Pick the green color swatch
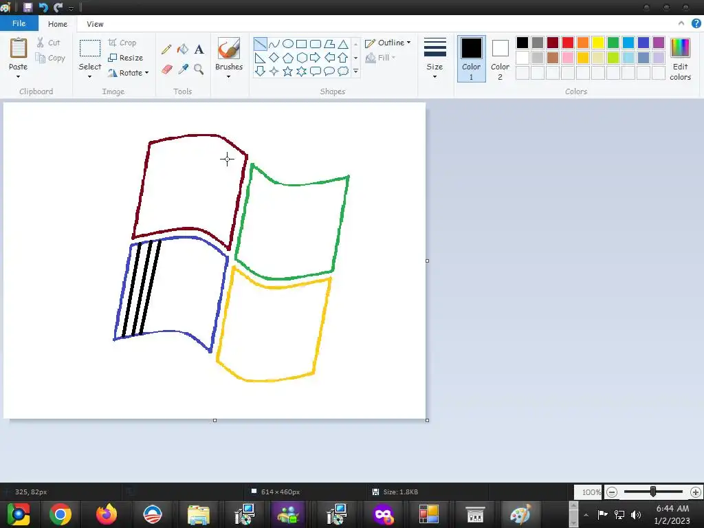Screen dimensions: 704x528 click(613, 43)
